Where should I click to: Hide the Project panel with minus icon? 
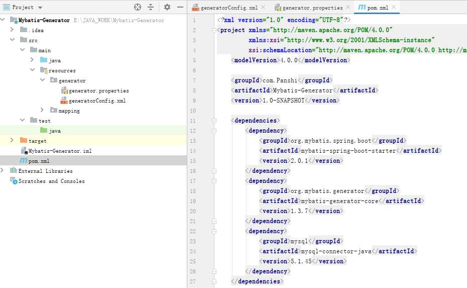[180, 7]
